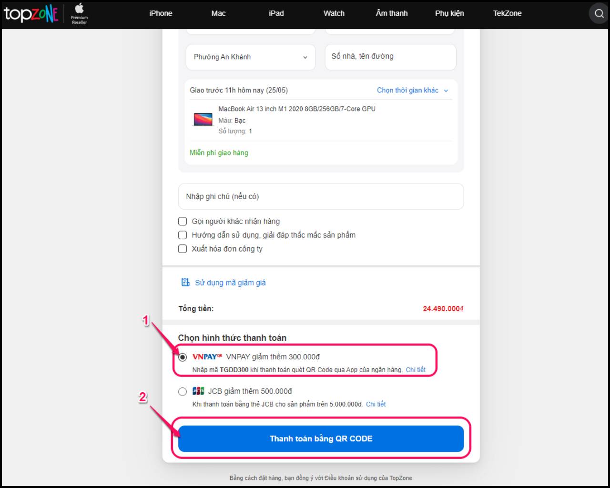The width and height of the screenshot is (610, 488).
Task: Open the search magnifier icon
Action: tap(599, 13)
